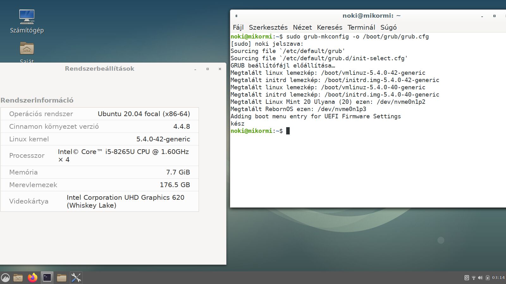
Task: Select the Intel Corporation UHD Graphics 620 value
Action: (126, 201)
